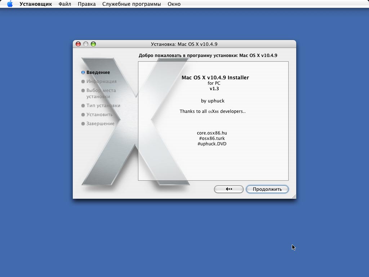Click the window resize grip corner
Image resolution: width=369 pixels, height=277 pixels.
pyautogui.click(x=294, y=197)
